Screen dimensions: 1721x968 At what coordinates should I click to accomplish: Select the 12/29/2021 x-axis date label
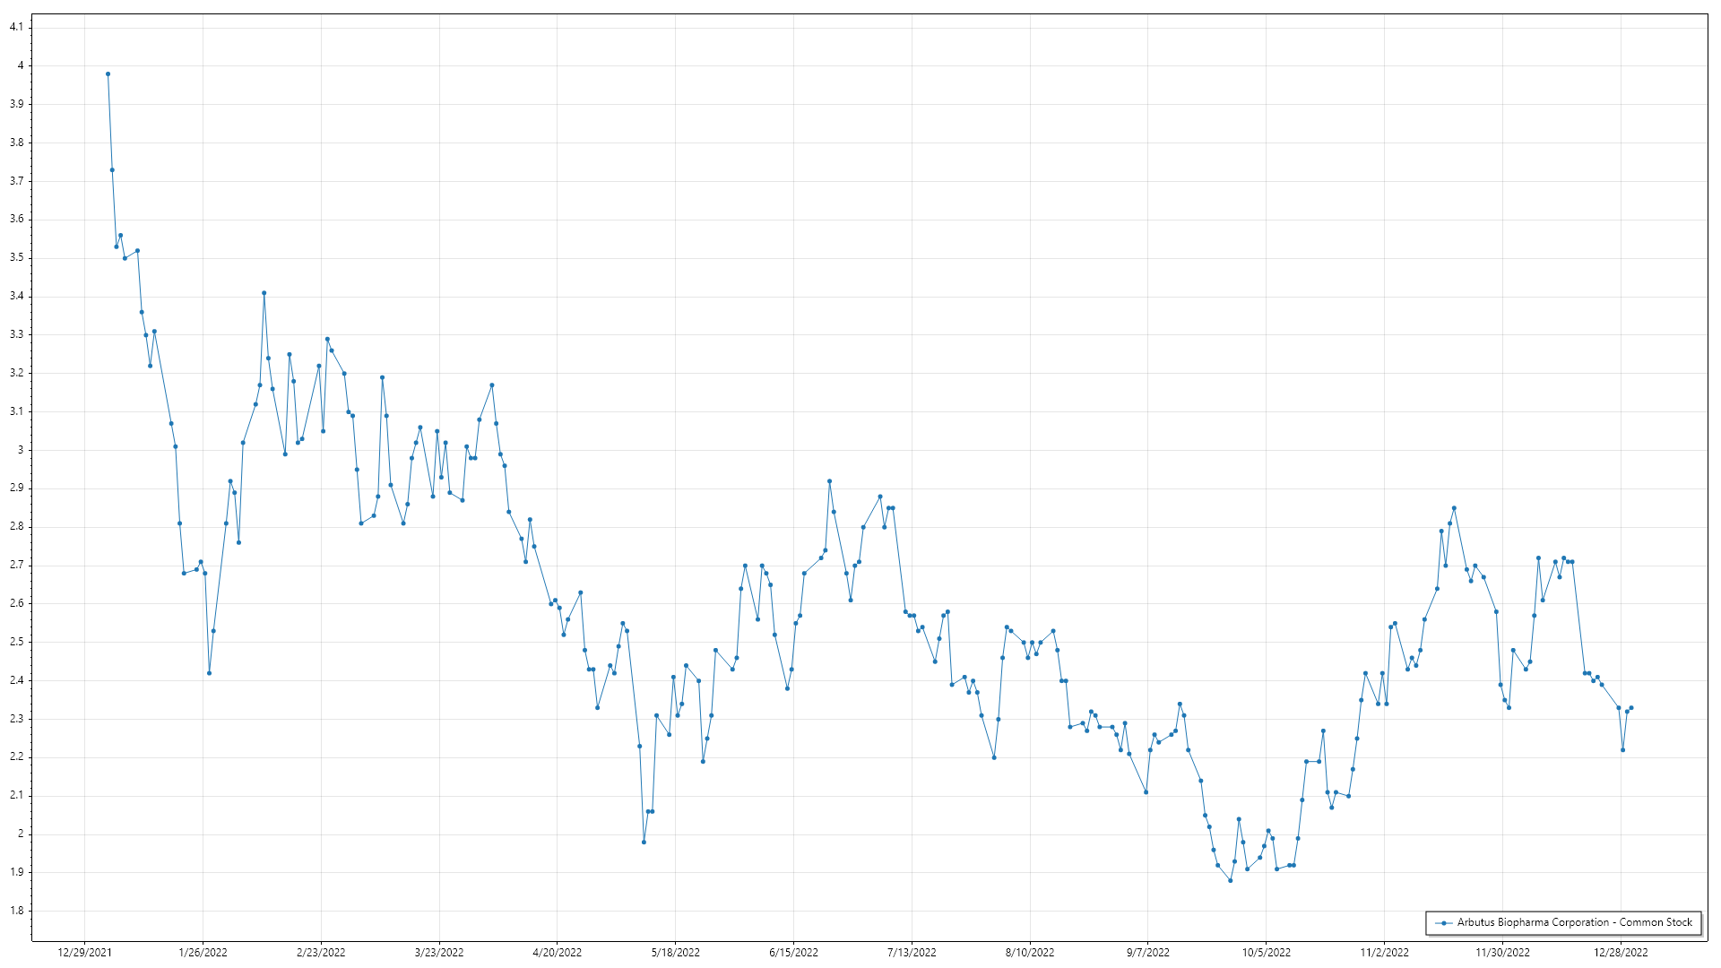tap(84, 953)
